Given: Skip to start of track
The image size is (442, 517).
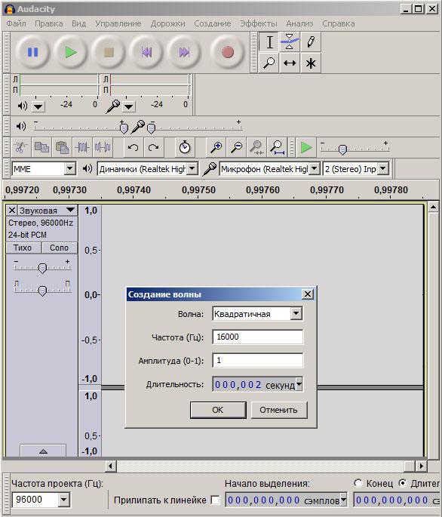Looking at the screenshot, I should coord(146,52).
